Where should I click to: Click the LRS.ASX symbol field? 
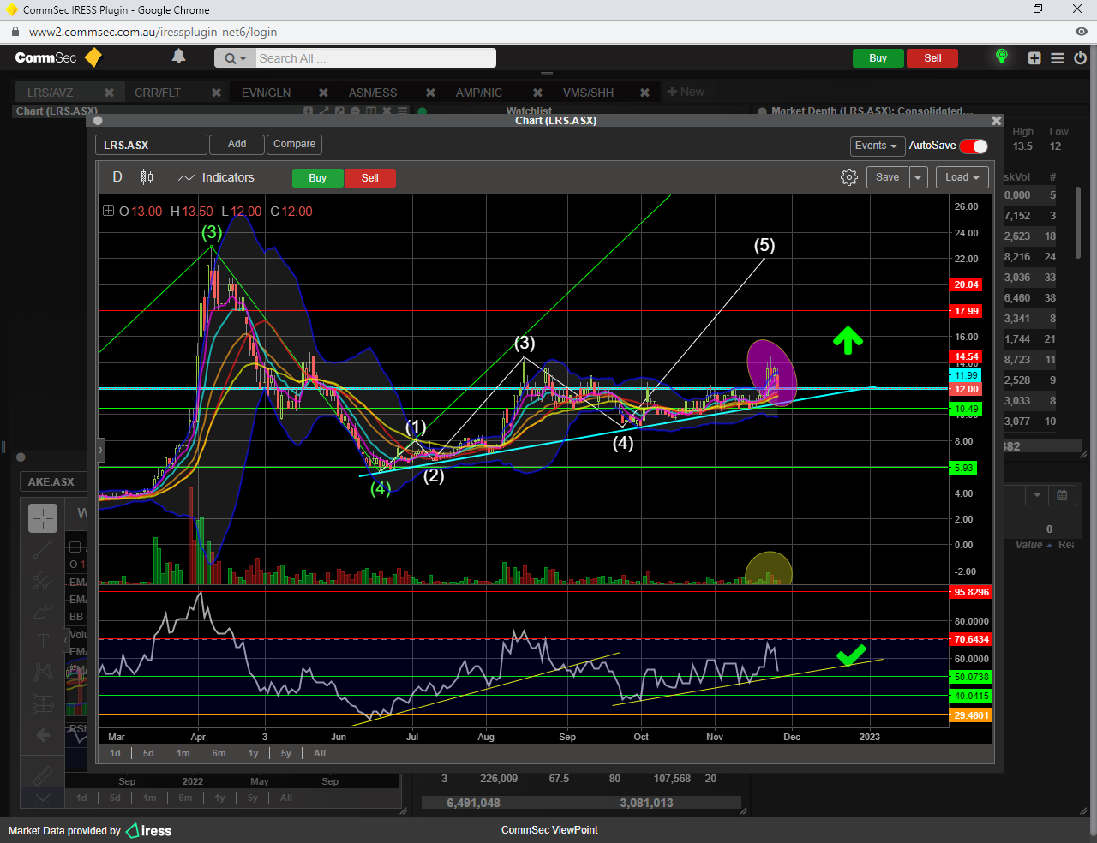pyautogui.click(x=151, y=145)
